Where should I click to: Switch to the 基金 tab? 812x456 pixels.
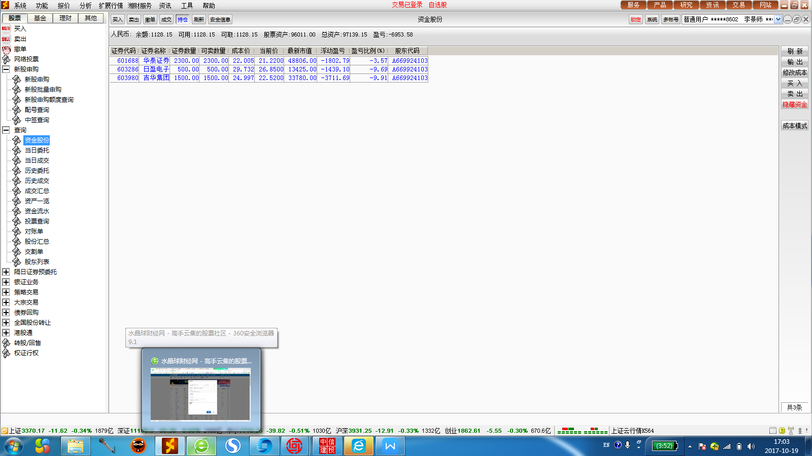click(40, 18)
